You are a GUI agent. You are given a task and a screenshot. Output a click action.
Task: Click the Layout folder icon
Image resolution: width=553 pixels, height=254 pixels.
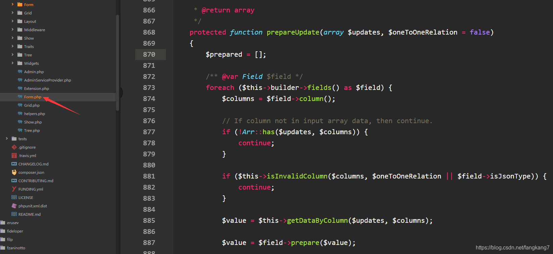(x=20, y=21)
